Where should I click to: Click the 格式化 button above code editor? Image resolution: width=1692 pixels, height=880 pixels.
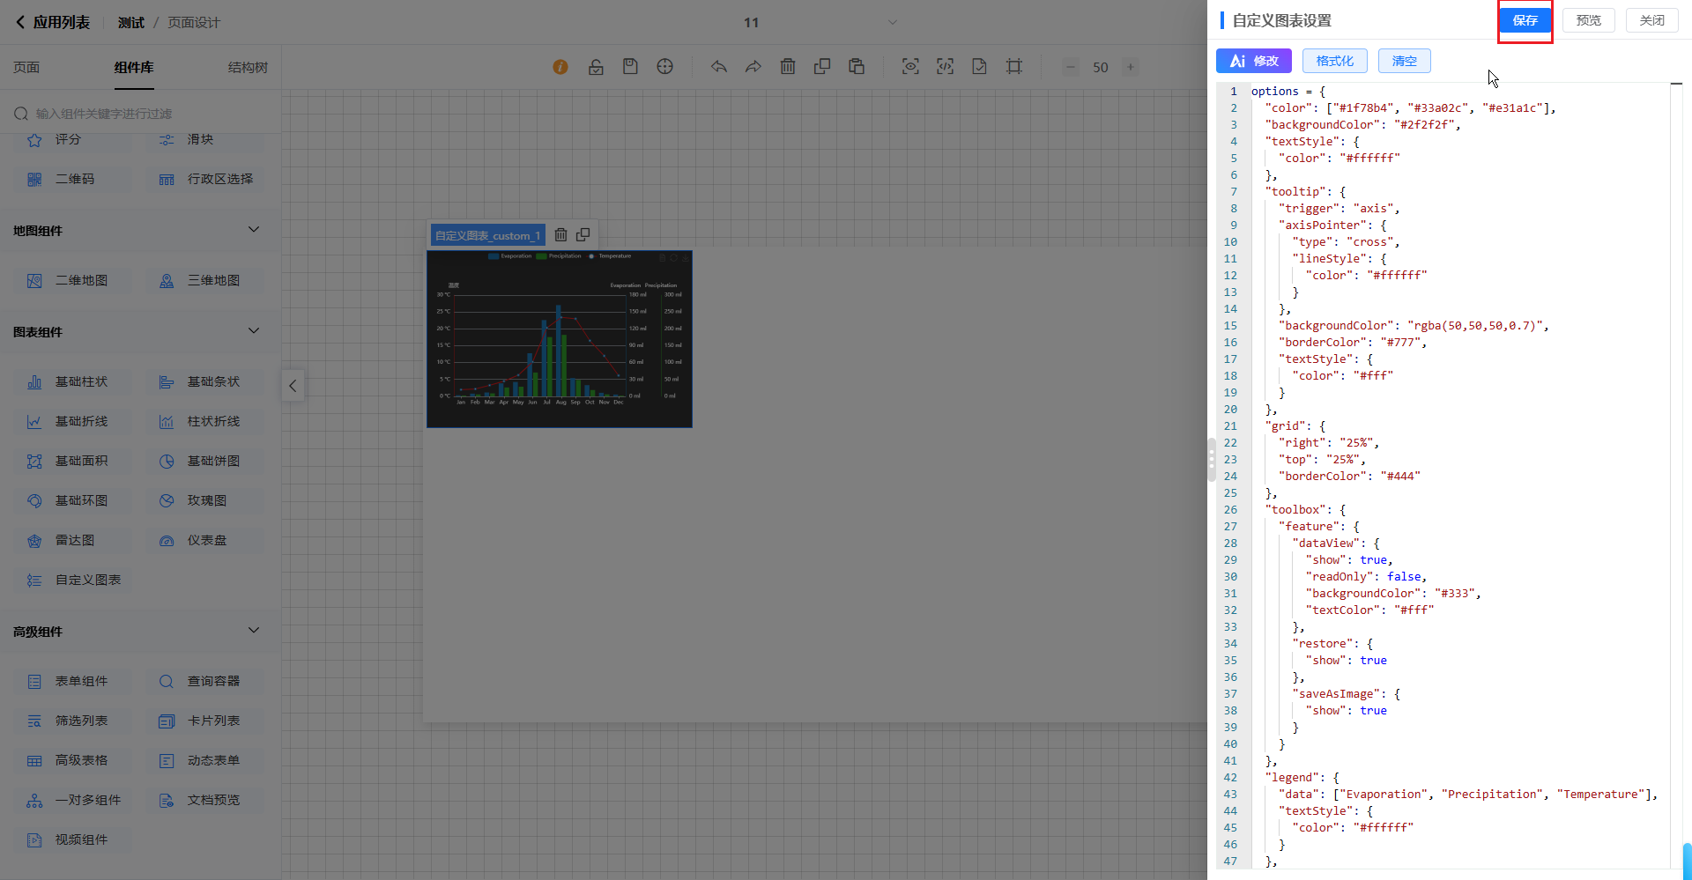1334,61
